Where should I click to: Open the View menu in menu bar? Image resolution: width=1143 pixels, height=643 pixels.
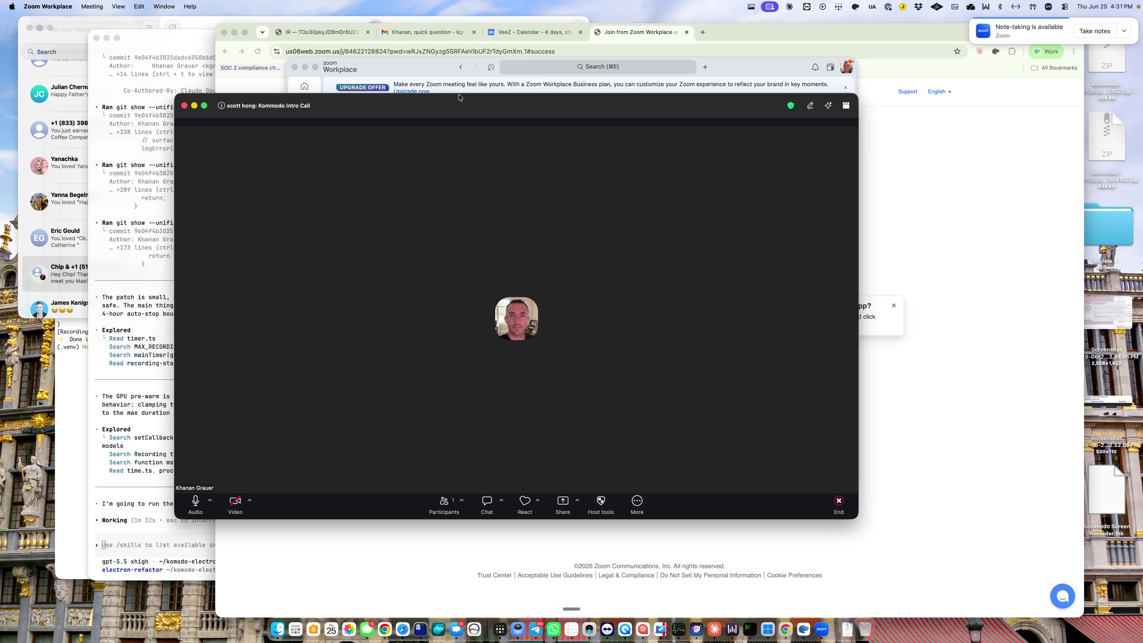(x=118, y=7)
